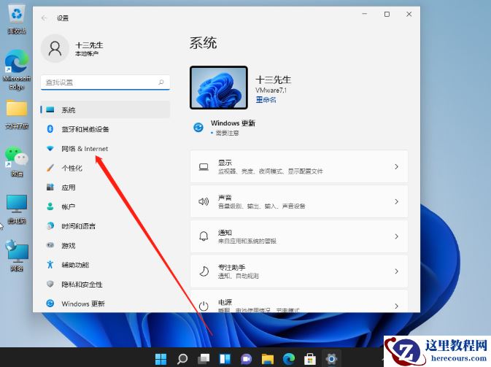This screenshot has width=491, height=367.
Task: Open Chat (Teams) on taskbar
Action: coord(247,358)
